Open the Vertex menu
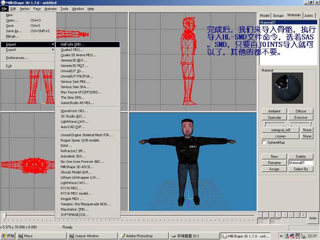The height and width of the screenshot is (240, 320). 25,9
